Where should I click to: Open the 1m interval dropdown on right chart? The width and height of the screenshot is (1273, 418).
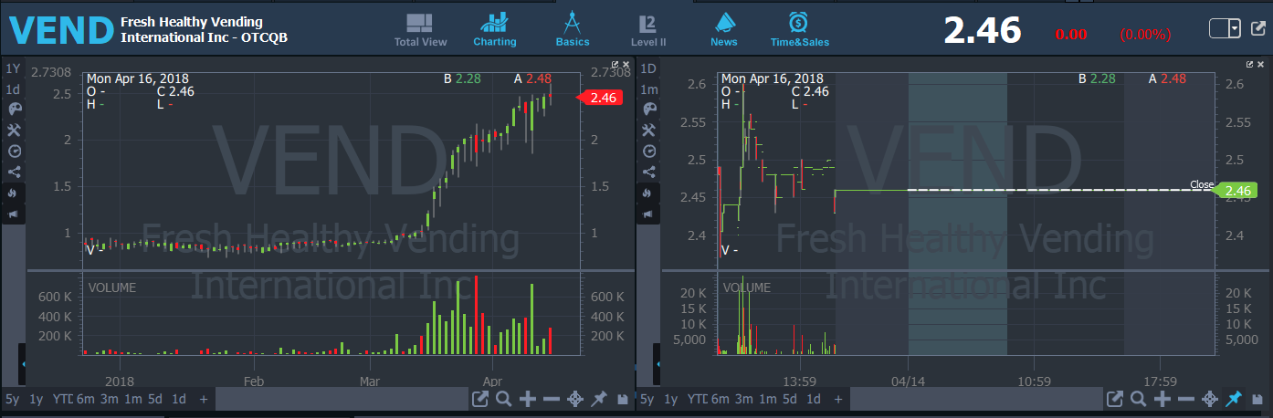[648, 89]
